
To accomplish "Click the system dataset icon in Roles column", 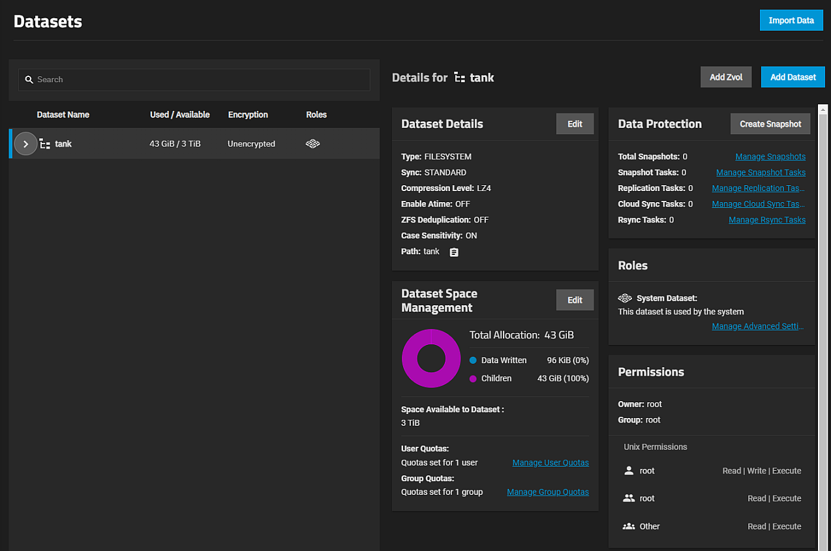I will coord(312,144).
